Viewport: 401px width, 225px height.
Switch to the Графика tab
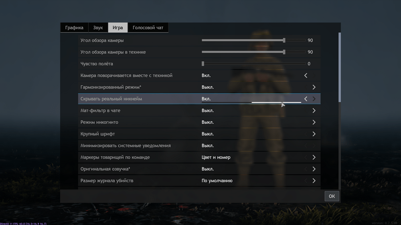(x=74, y=28)
